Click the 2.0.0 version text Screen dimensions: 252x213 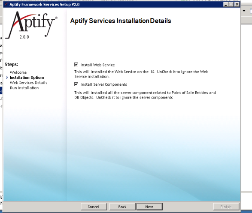tap(24, 37)
